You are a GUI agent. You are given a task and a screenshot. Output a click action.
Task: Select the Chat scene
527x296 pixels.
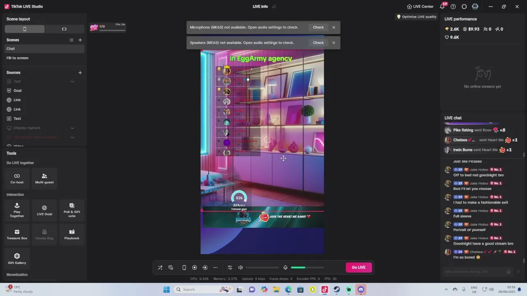point(44,49)
